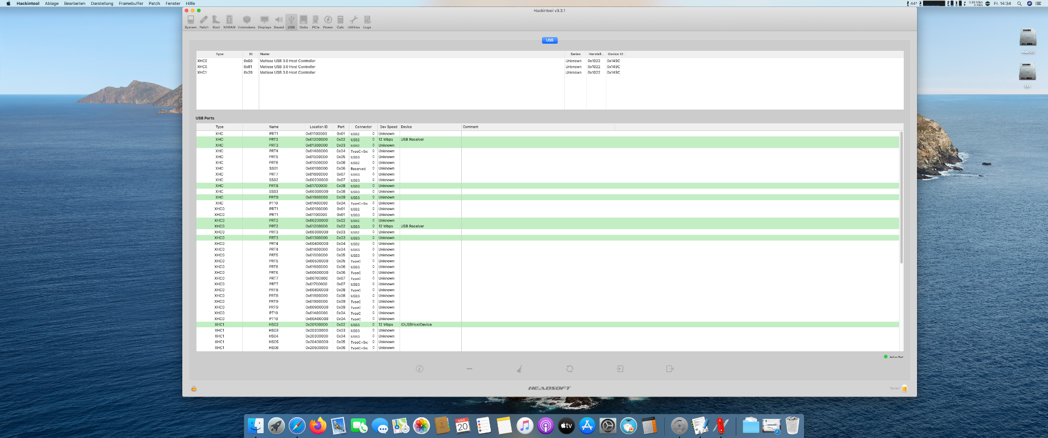Open Spotlight search in the menu bar
The image size is (1048, 438).
1019,3
